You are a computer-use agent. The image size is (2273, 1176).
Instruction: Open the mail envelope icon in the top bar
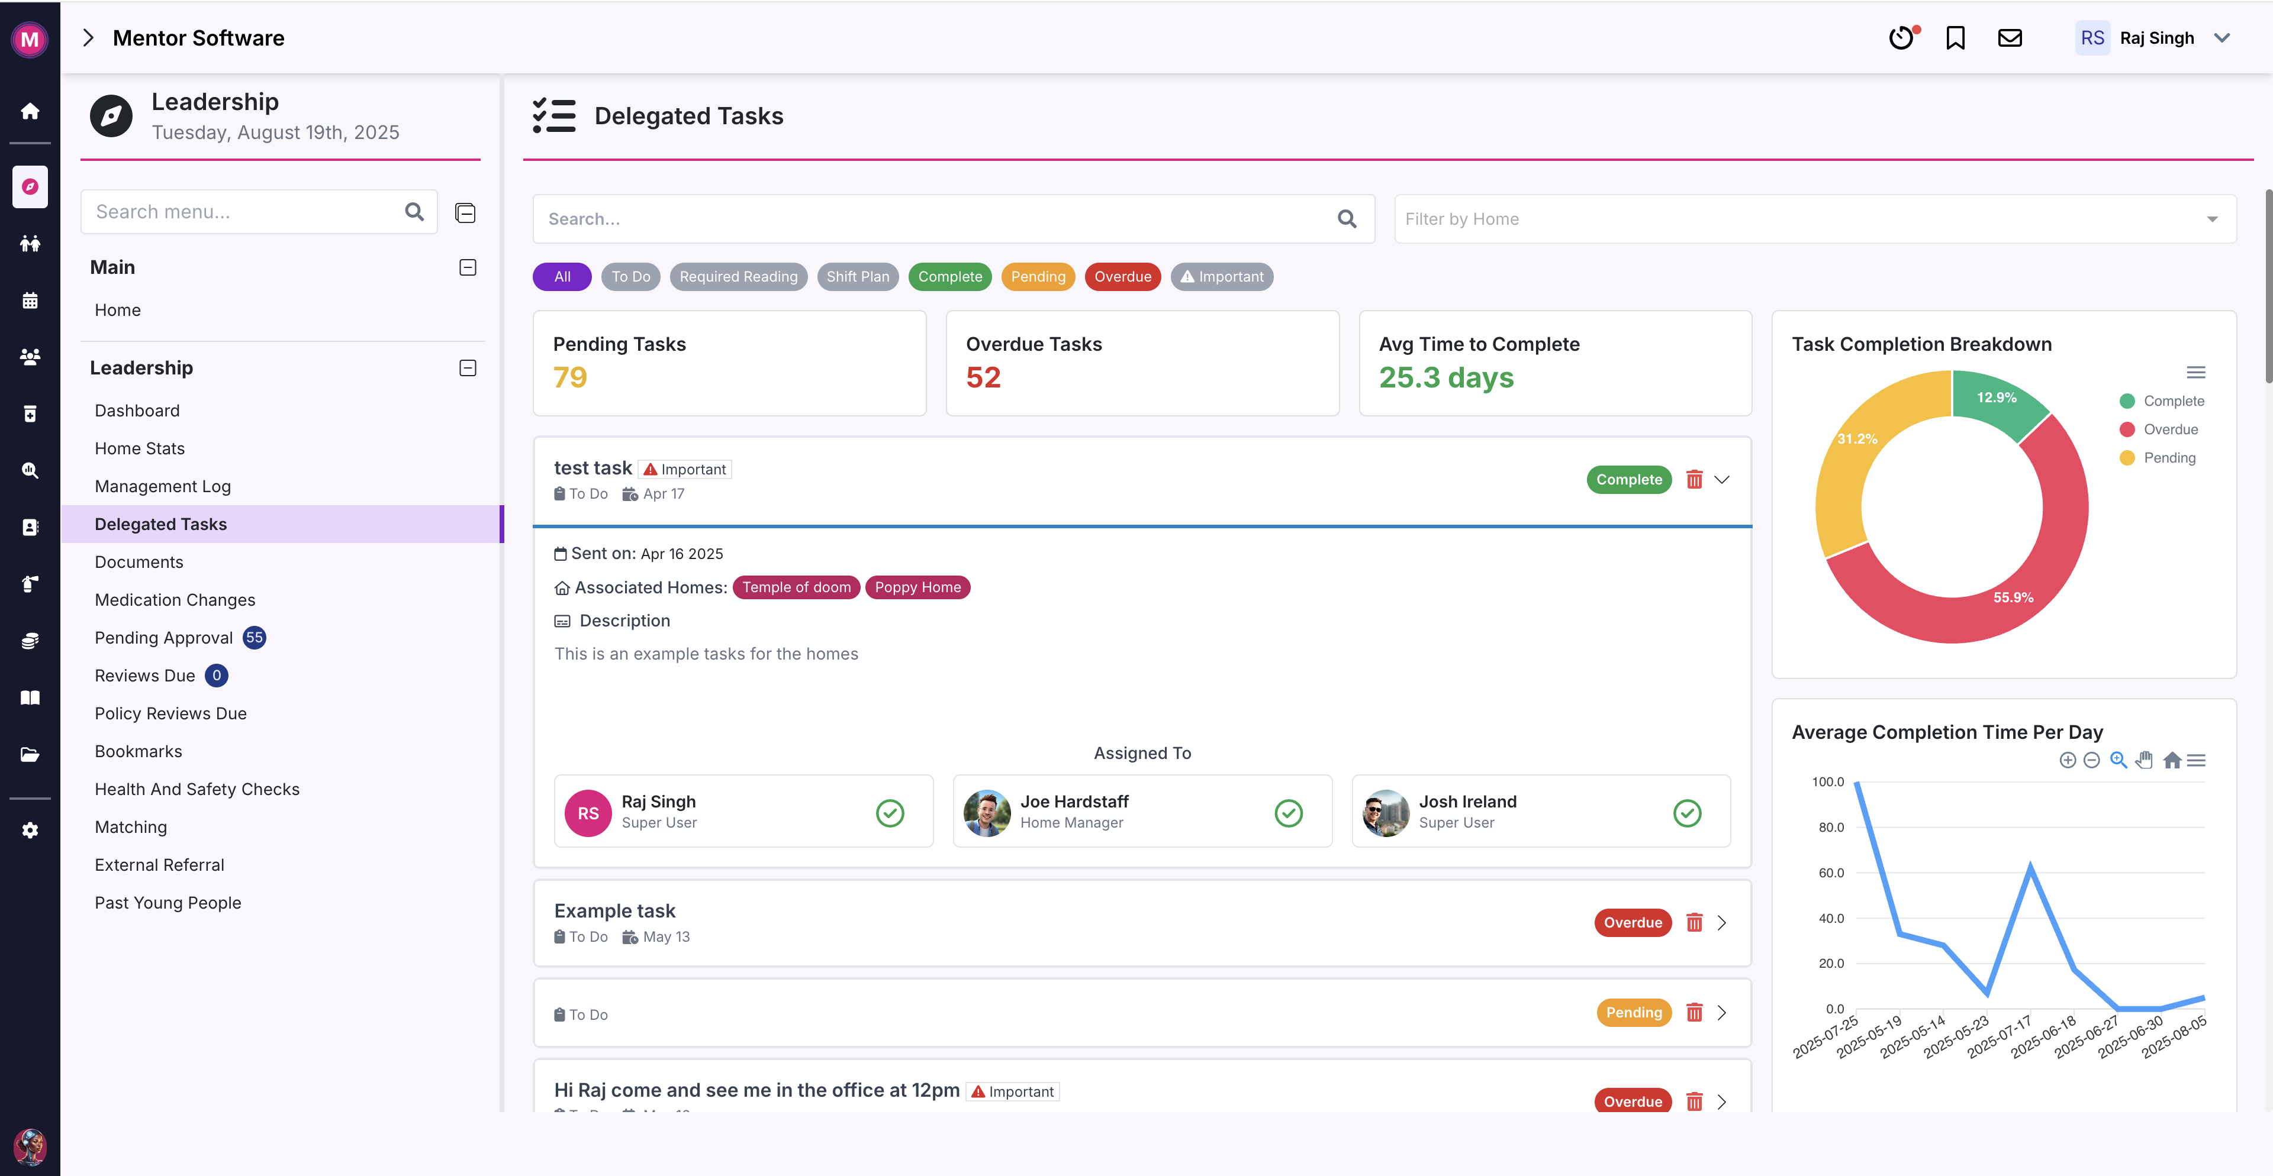pyautogui.click(x=2009, y=38)
